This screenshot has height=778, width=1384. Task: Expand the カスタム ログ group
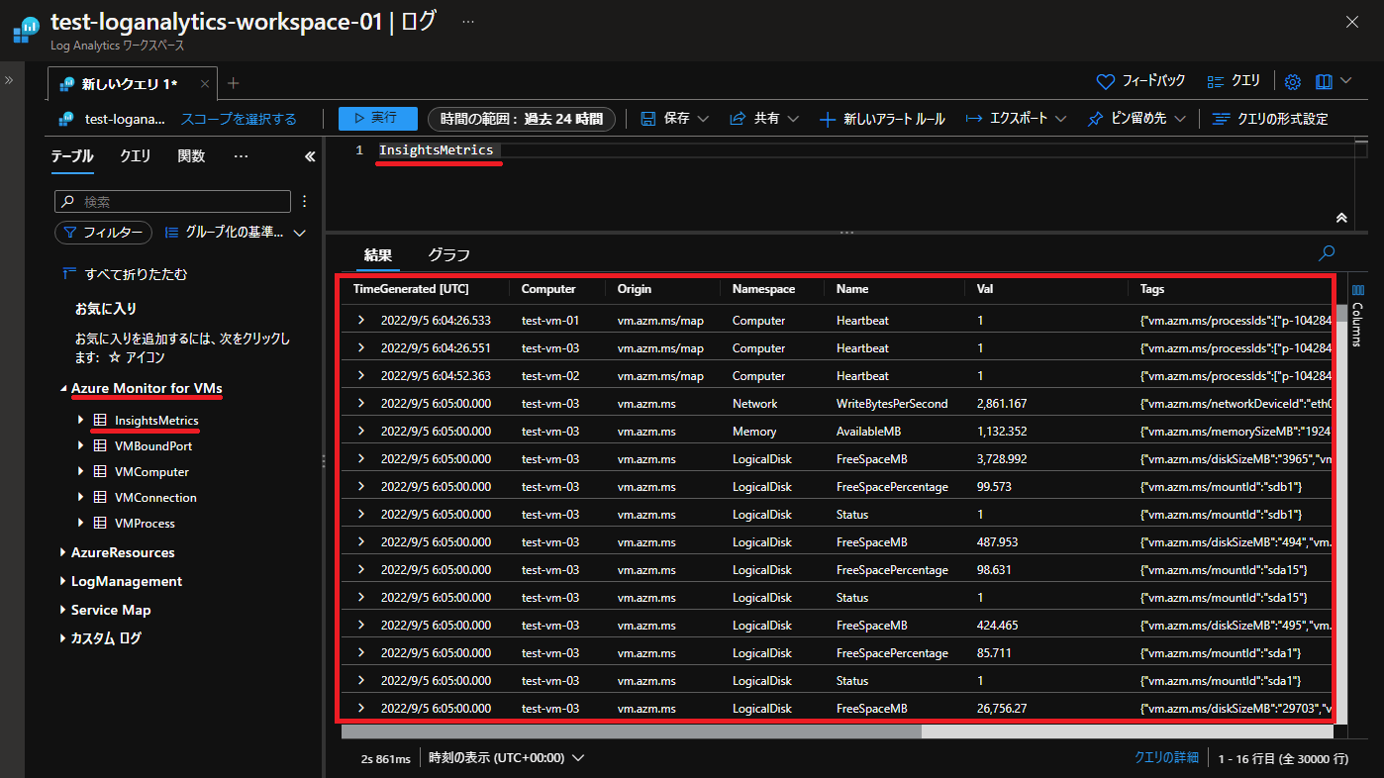coord(64,639)
